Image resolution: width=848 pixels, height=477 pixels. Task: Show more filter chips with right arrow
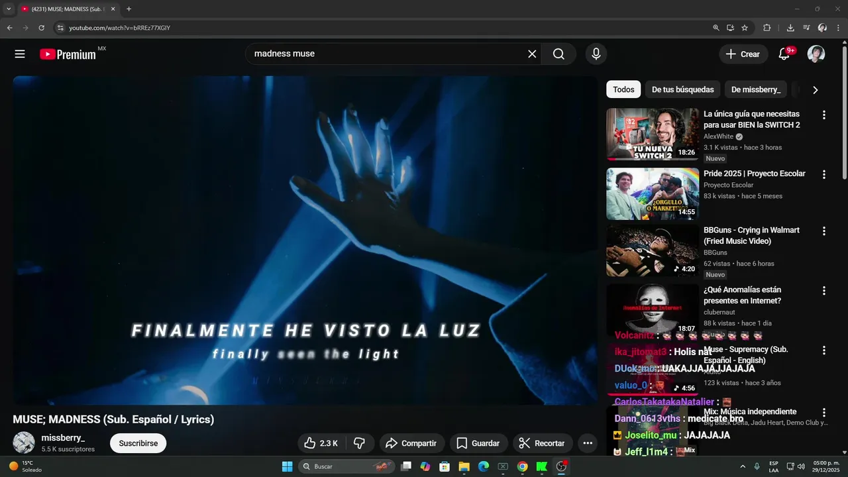pos(815,89)
